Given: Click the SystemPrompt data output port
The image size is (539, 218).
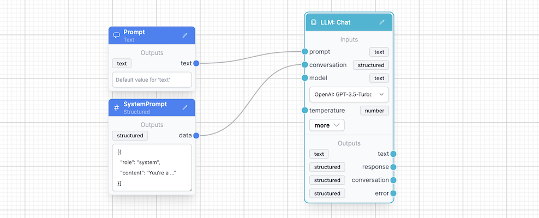Looking at the screenshot, I should [196, 135].
